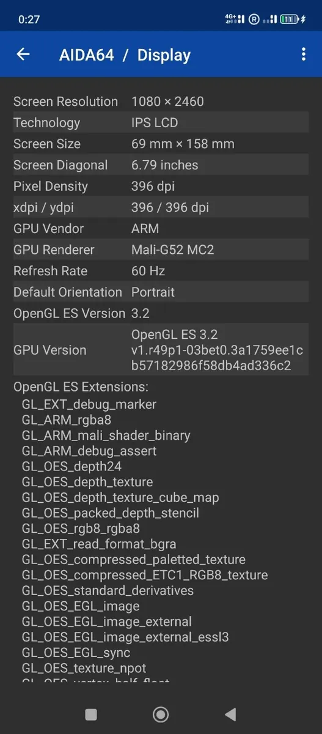
Task: Tap the roaming R icon in the status bar
Action: pos(253,20)
